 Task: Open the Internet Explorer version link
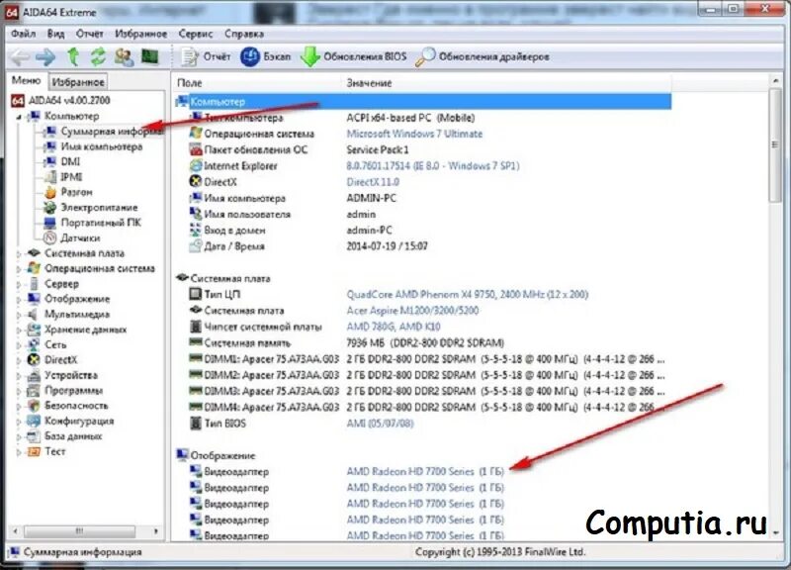point(433,165)
